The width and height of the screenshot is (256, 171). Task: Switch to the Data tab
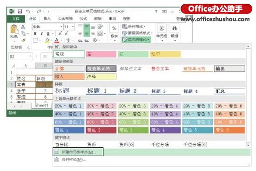[x=98, y=19]
